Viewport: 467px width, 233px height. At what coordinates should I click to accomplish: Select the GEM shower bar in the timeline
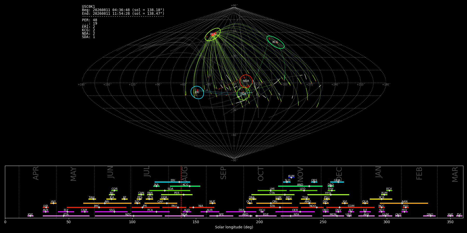pyautogui.click(x=337, y=182)
